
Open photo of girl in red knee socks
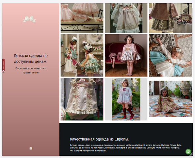click(x=126, y=99)
